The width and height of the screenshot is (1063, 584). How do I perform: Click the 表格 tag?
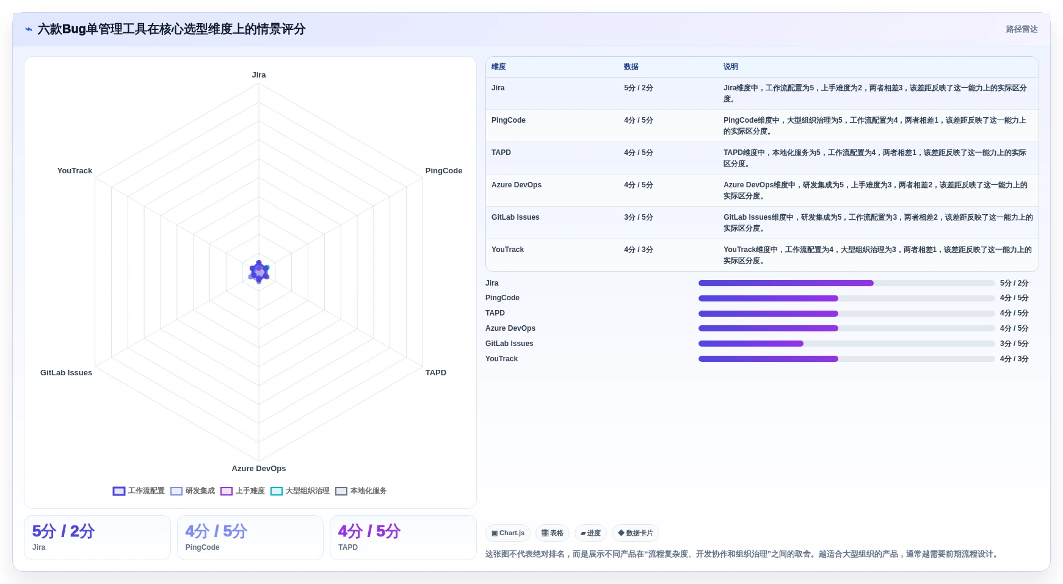pos(553,533)
